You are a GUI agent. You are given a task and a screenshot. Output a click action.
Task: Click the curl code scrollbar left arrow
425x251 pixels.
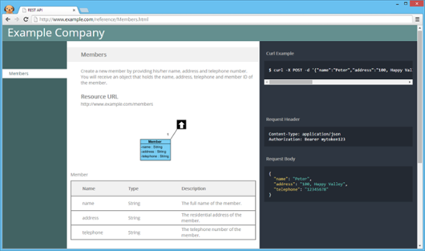(267, 82)
